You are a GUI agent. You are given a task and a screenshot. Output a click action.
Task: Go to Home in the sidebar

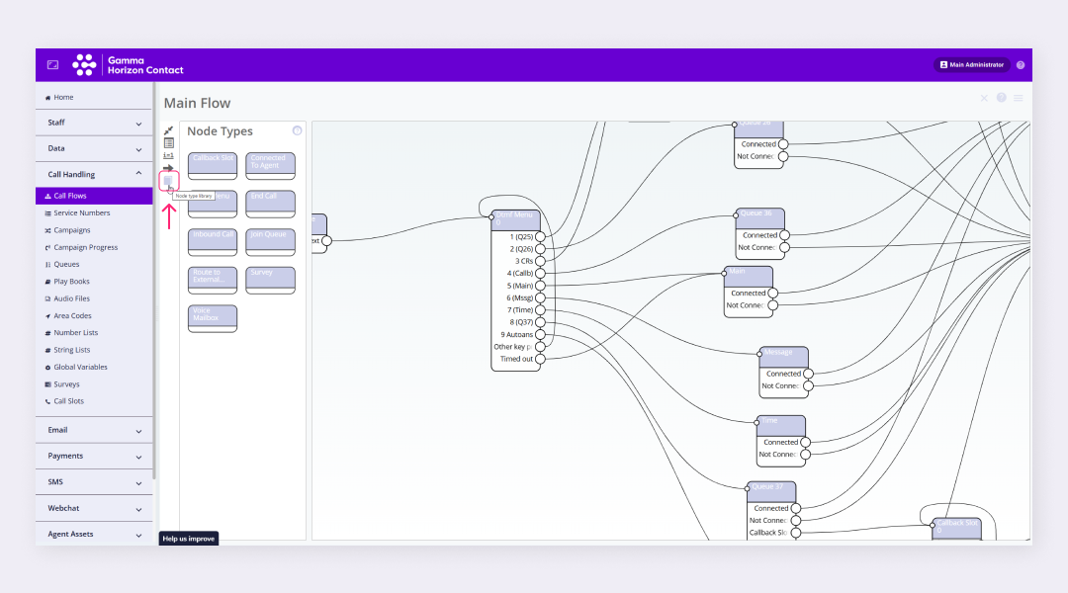point(94,98)
